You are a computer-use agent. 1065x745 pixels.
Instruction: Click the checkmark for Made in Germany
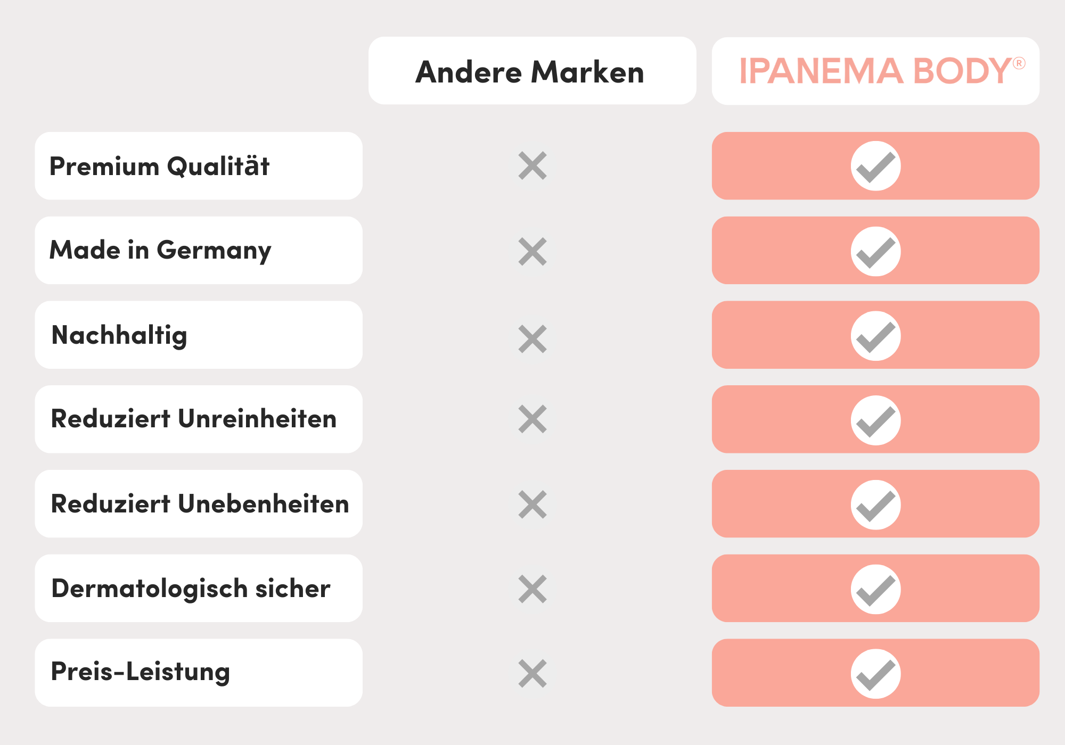point(875,251)
